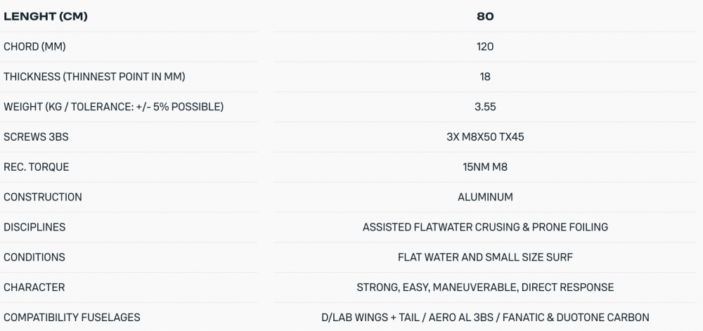Viewport: 703px width, 331px height.
Task: Select the weight value 3.55
Action: click(485, 107)
